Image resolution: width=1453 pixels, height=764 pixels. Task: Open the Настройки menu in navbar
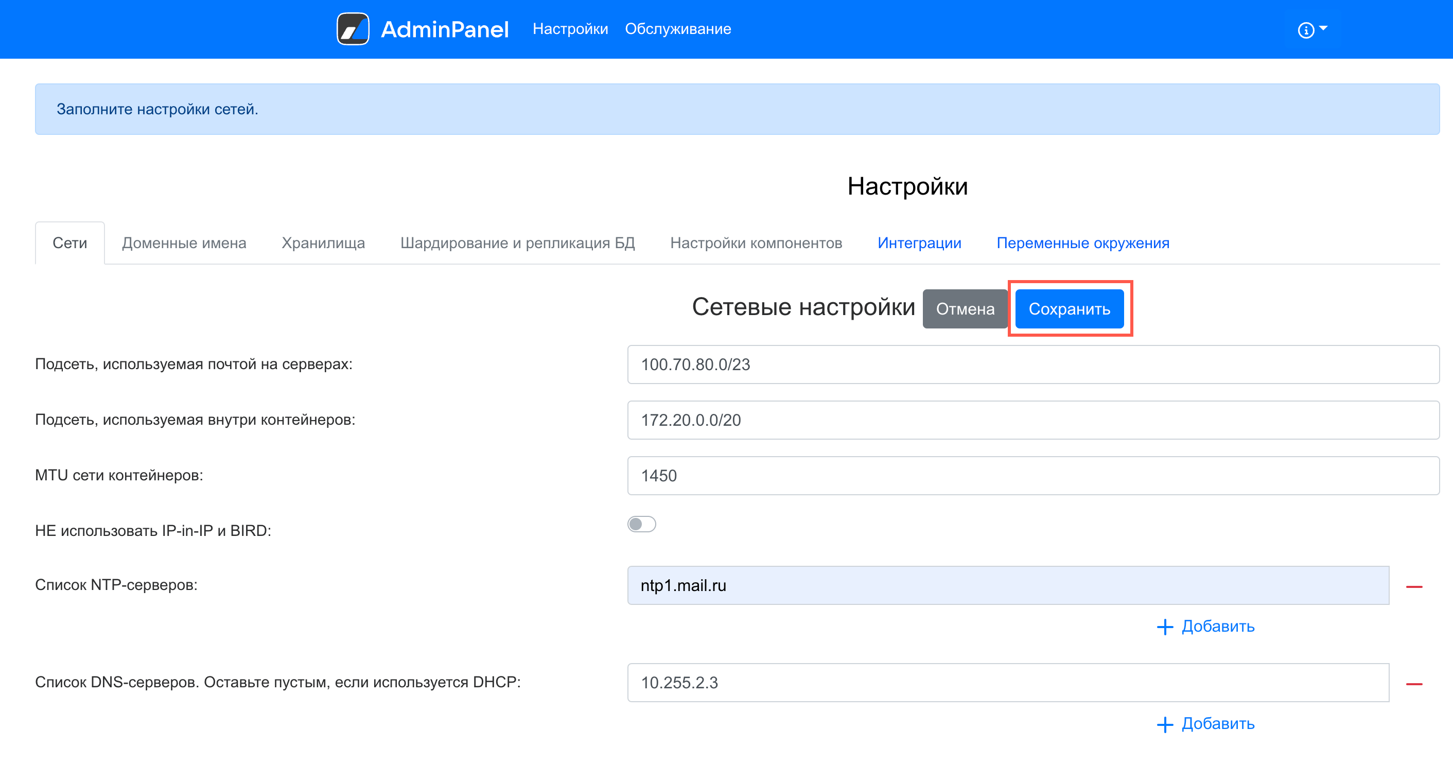(570, 29)
